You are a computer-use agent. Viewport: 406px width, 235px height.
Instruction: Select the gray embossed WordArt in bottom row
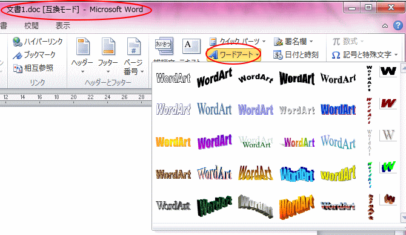[173, 206]
